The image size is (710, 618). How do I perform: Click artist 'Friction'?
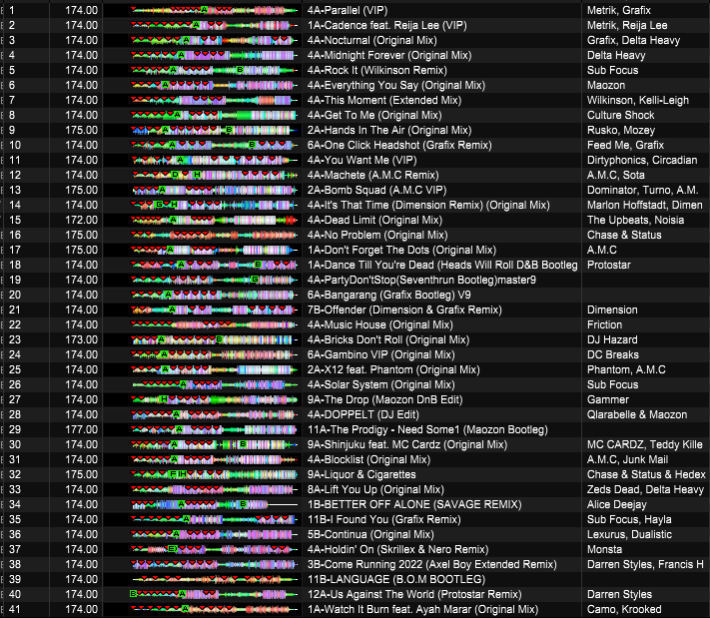click(x=604, y=324)
